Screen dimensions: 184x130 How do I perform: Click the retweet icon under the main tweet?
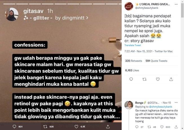point(145,79)
